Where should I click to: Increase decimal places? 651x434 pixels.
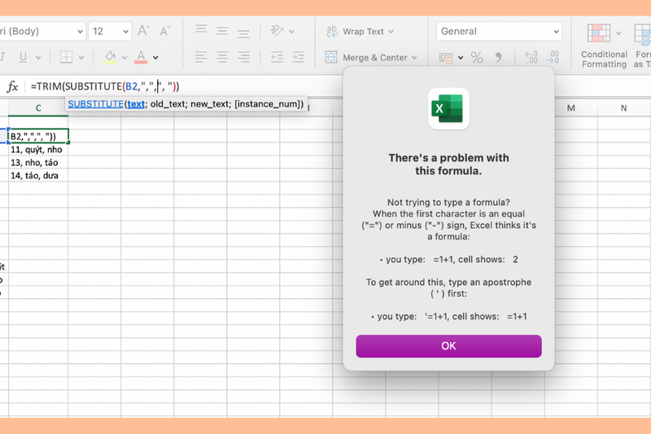tap(531, 57)
